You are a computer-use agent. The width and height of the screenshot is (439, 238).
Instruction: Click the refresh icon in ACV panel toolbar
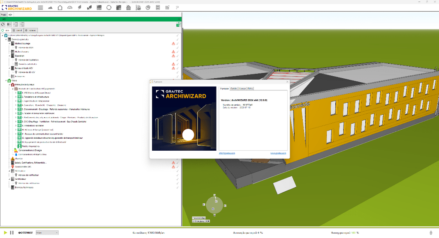coord(3,24)
